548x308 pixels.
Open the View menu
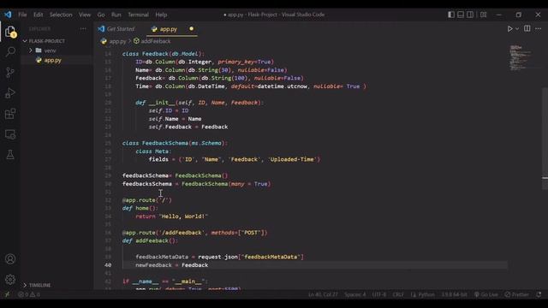(x=85, y=15)
